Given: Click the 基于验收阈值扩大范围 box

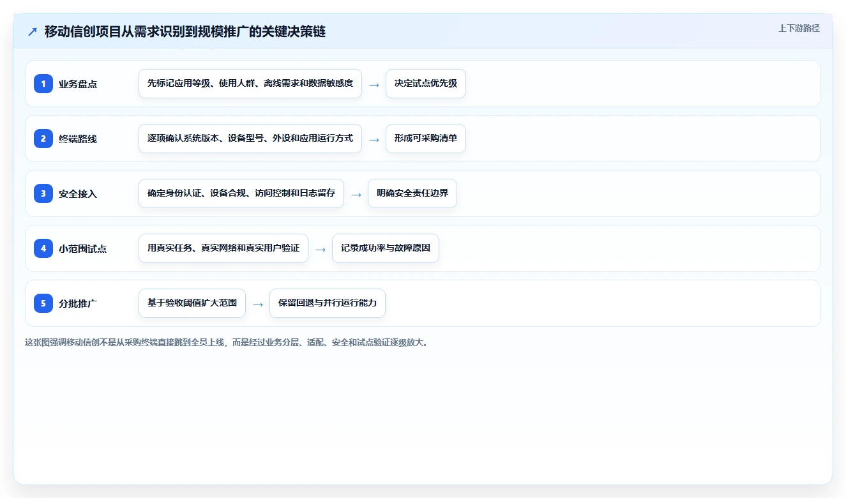Looking at the screenshot, I should click(x=192, y=303).
